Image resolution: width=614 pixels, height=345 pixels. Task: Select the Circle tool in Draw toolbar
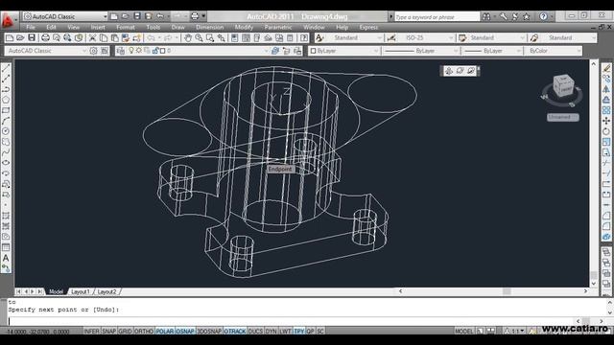coord(6,131)
